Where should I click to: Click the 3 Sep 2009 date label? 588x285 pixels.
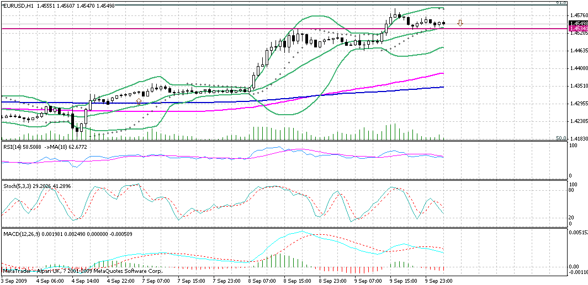pyautogui.click(x=14, y=281)
